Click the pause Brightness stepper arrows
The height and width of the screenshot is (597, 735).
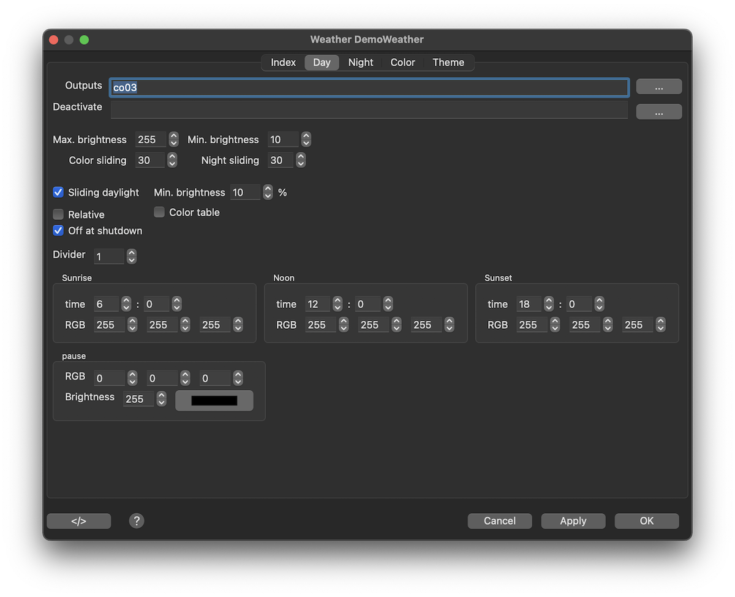[x=162, y=399]
